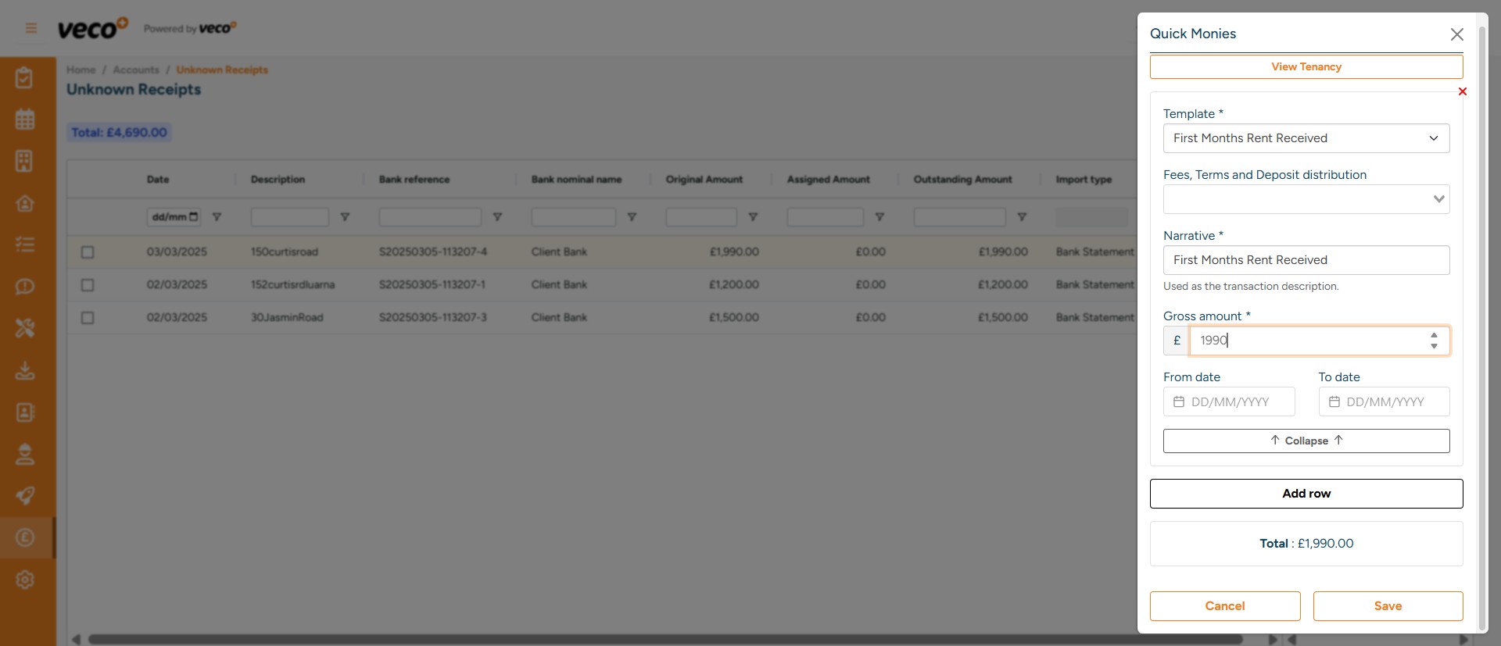Viewport: 1501px width, 646px height.
Task: Click the Assigned Amount filter icon
Action: (x=879, y=217)
